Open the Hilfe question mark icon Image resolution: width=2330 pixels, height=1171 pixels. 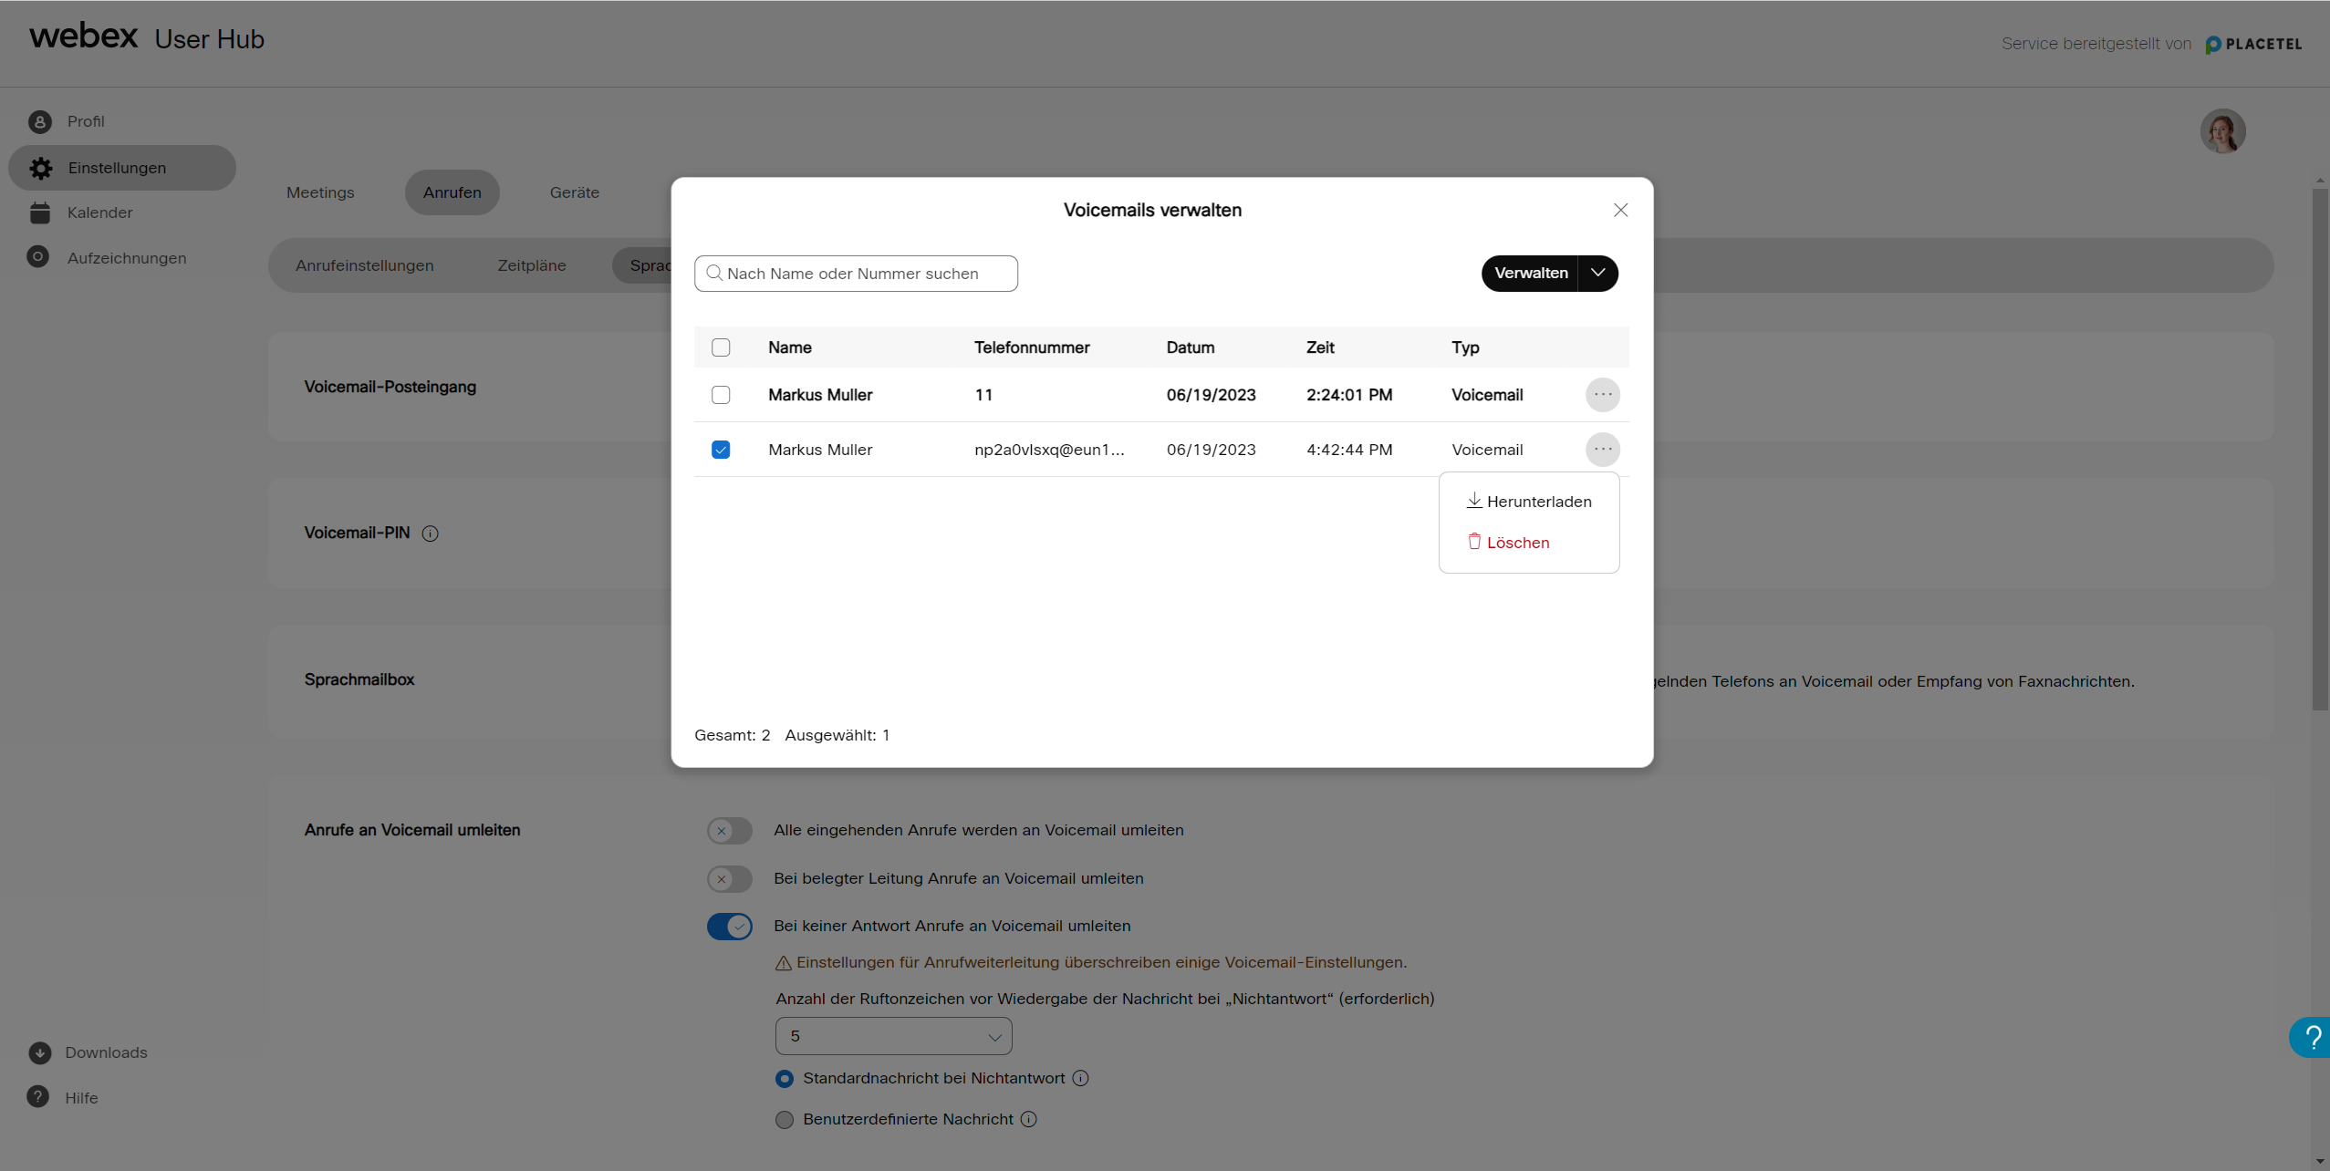tap(38, 1097)
